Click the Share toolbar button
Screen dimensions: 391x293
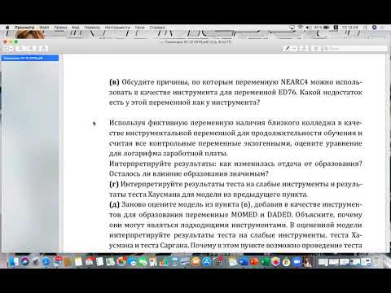43,48
